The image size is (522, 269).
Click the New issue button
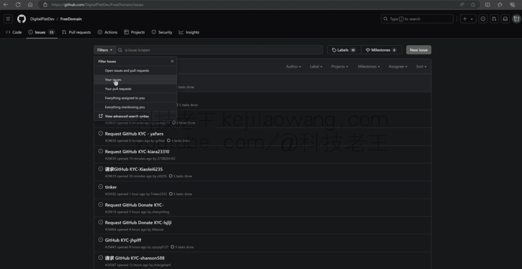419,50
